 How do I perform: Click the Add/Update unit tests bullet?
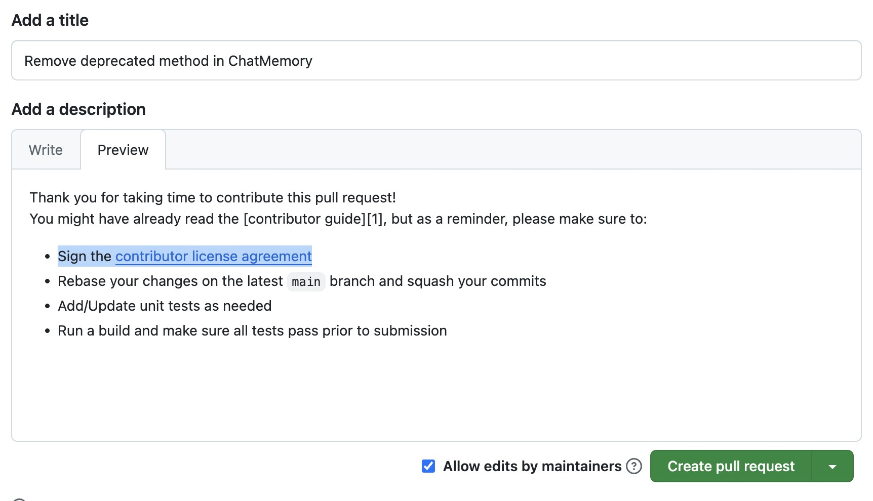pyautogui.click(x=165, y=306)
